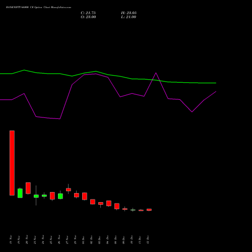252x252 pixels.
Task: Click the 27 Nov date label
Action: pos(67,239)
